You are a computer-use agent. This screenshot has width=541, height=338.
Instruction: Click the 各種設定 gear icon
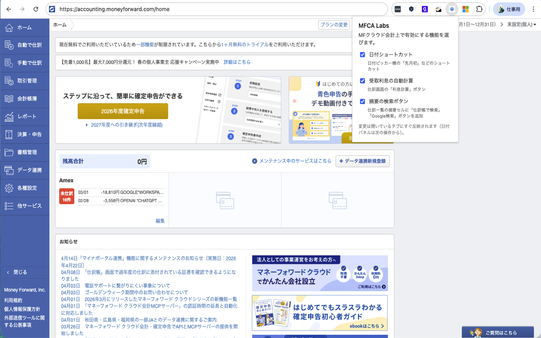tap(9, 188)
